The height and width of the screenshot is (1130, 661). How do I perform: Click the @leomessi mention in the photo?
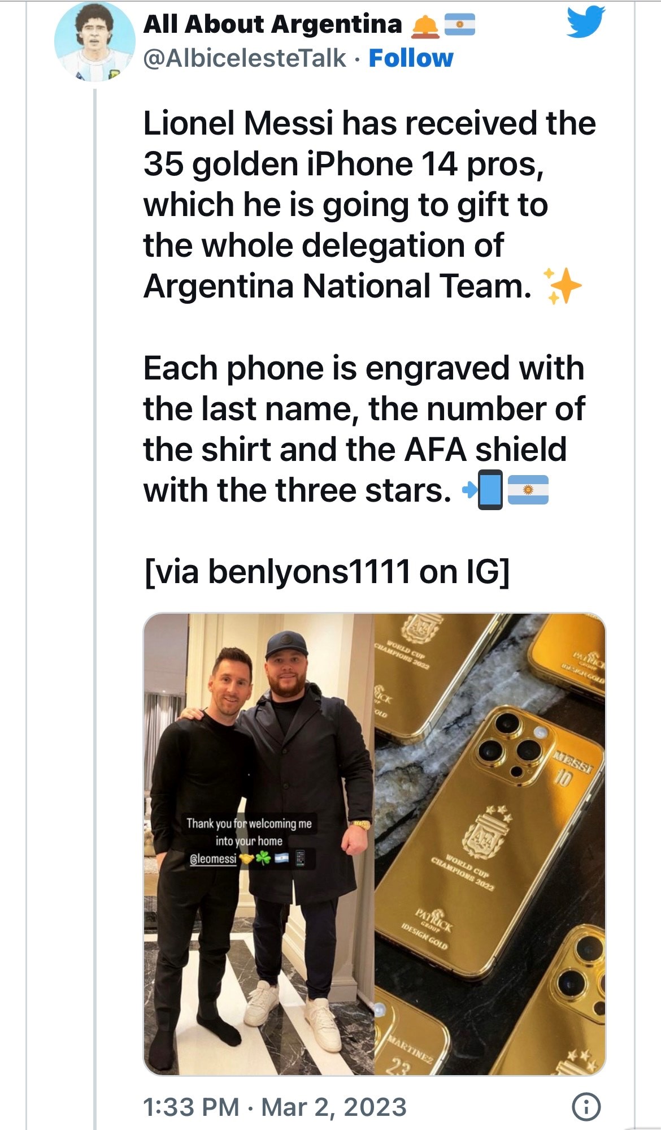[x=214, y=859]
